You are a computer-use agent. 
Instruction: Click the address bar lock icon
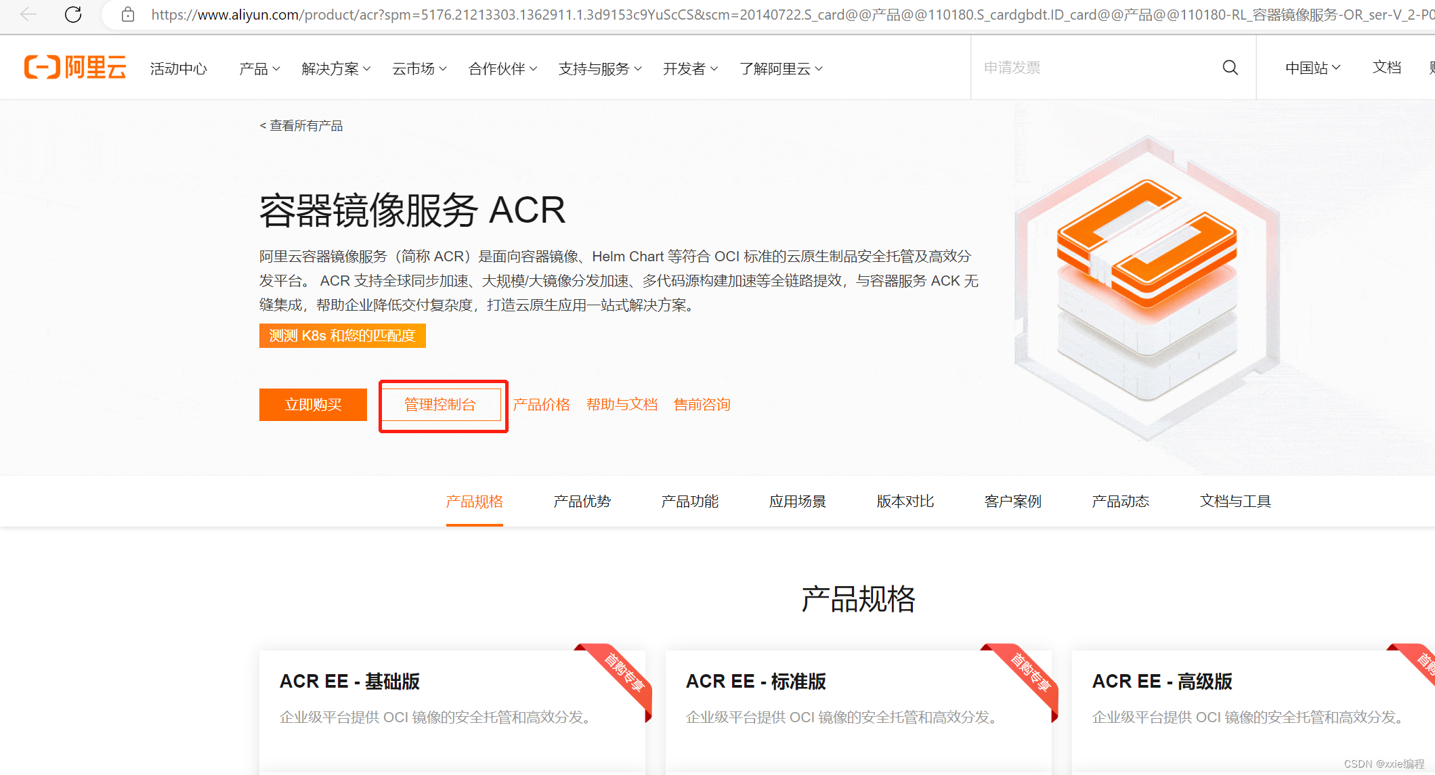[127, 14]
